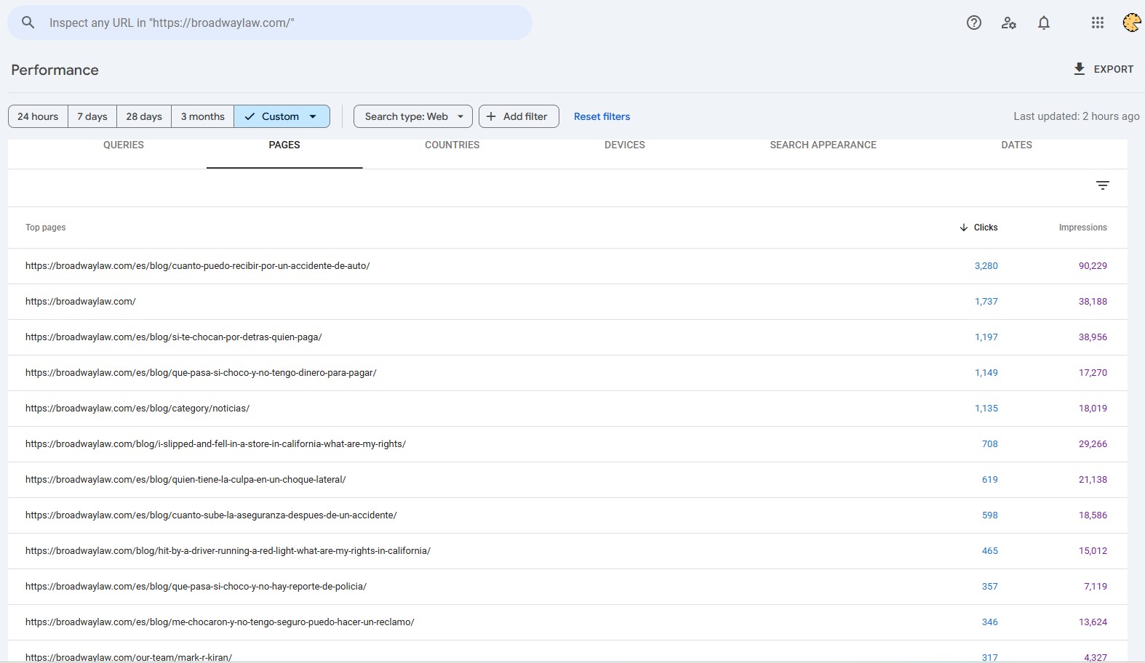The image size is (1145, 663).
Task: Open the Search type: Web dropdown
Action: point(413,116)
